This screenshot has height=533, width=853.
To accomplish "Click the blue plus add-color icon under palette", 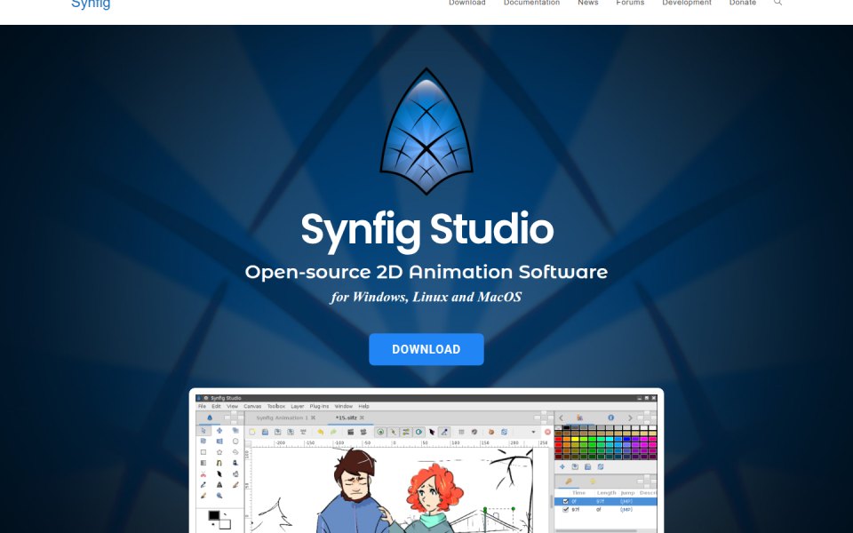I will [x=562, y=466].
